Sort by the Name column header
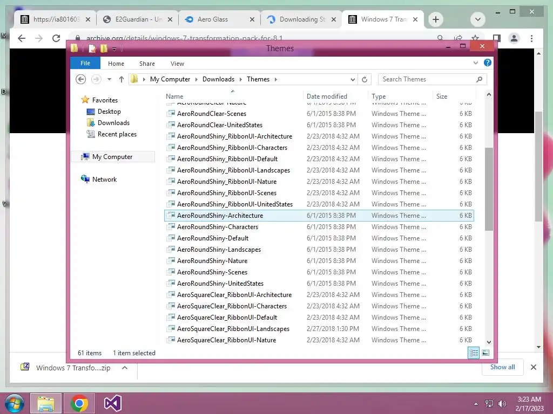 pyautogui.click(x=233, y=96)
